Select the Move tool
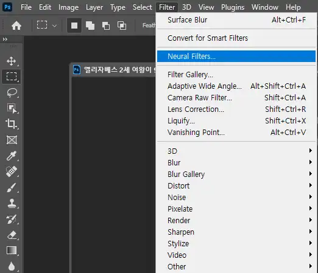 [x=12, y=61]
